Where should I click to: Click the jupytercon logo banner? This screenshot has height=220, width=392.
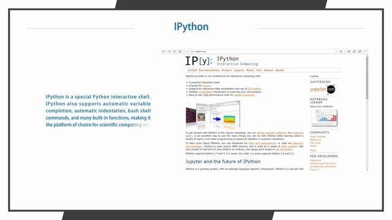pyautogui.click(x=323, y=89)
